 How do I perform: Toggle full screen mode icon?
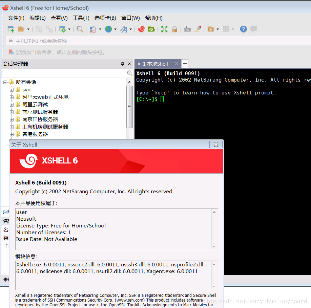[164, 29]
